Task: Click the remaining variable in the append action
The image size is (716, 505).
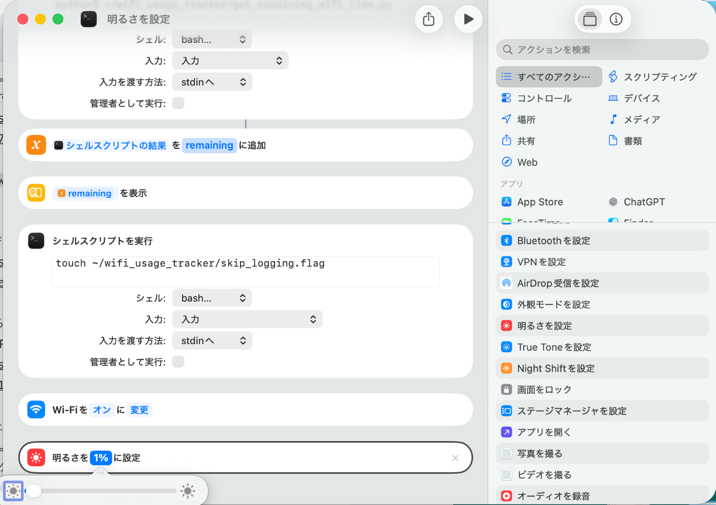Action: tap(209, 145)
